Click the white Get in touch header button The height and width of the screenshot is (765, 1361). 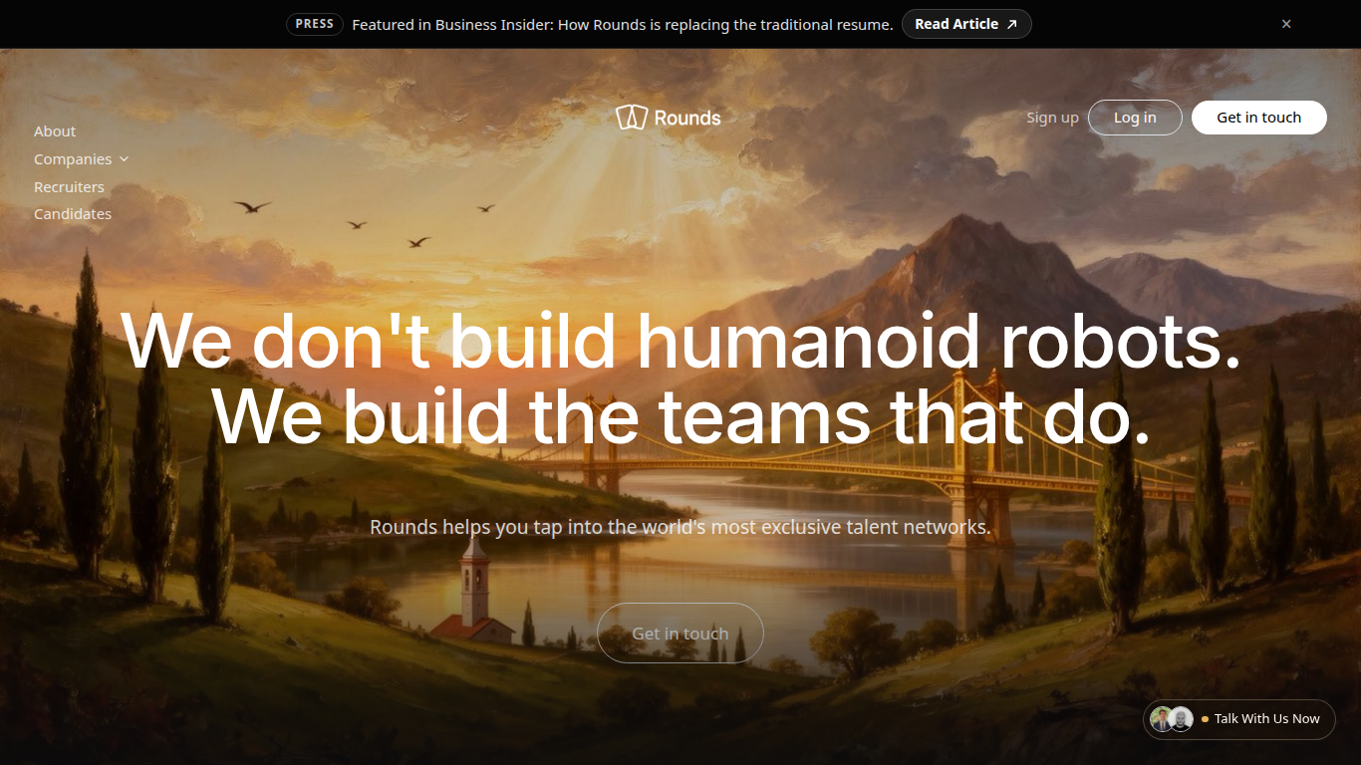(x=1259, y=118)
